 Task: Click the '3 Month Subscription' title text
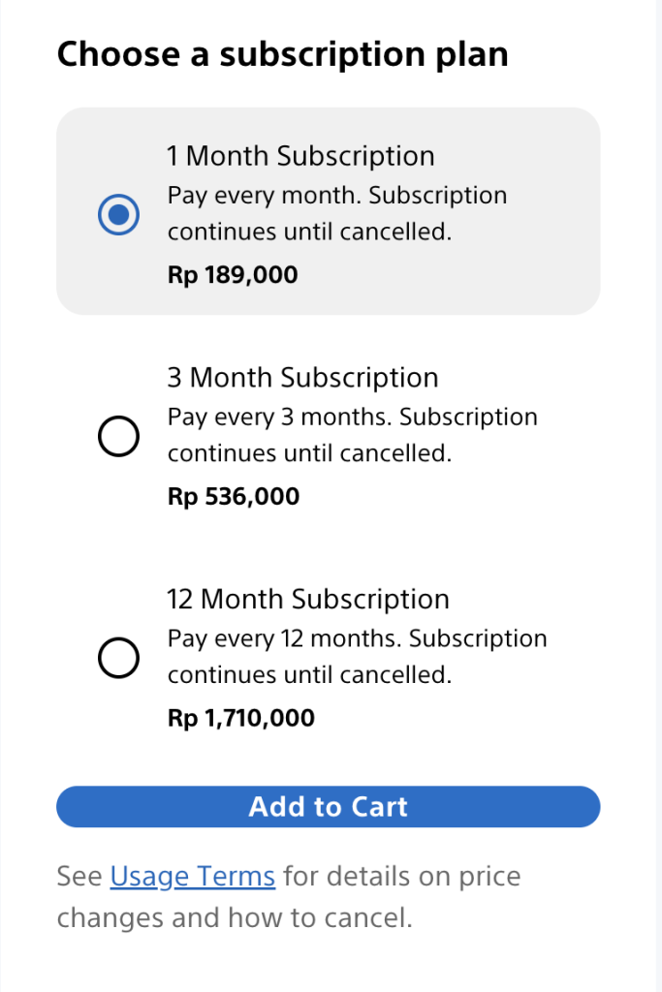[302, 377]
